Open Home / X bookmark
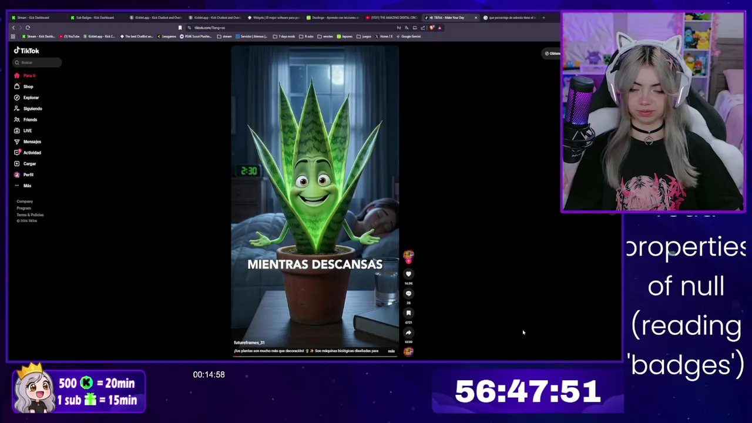752x423 pixels. coord(384,36)
